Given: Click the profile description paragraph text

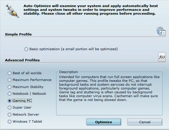Looking at the screenshot, I should tap(109, 88).
